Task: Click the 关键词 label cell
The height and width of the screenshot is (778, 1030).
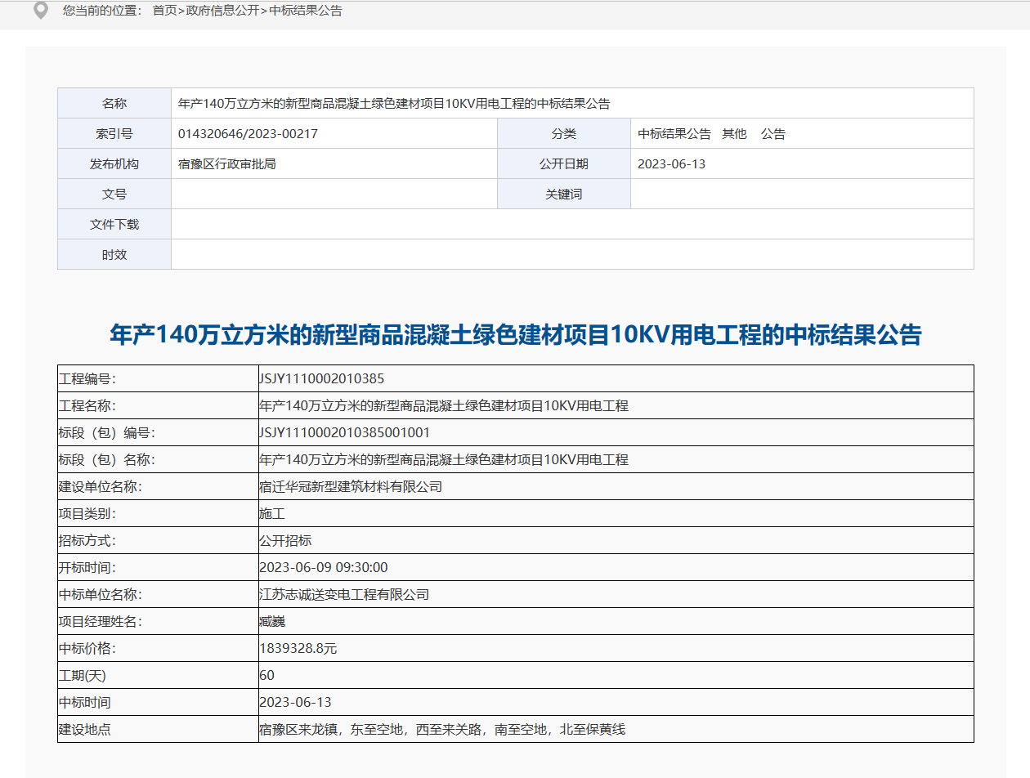Action: 564,194
